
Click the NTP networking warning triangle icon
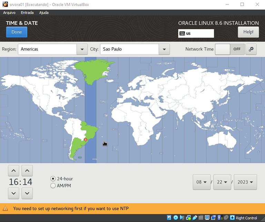tap(5, 209)
